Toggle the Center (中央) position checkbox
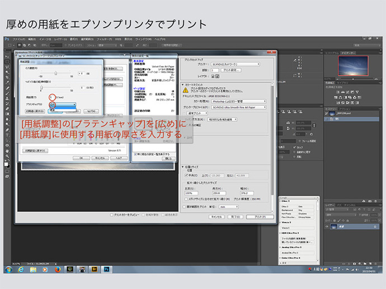This screenshot has width=386, height=289. (186, 175)
